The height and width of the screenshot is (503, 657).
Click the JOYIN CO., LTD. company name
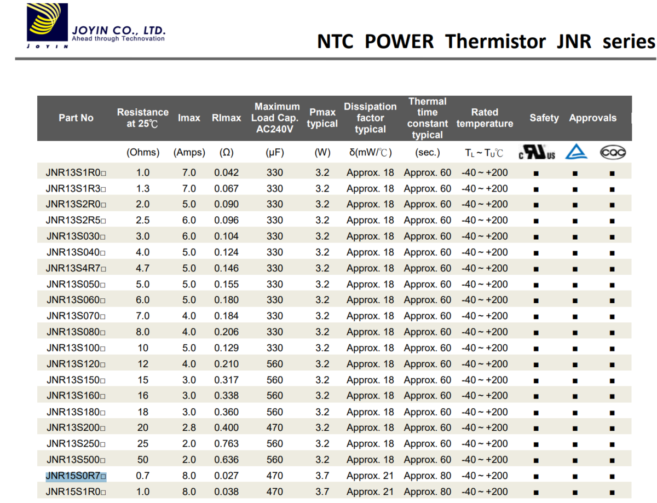click(x=118, y=31)
